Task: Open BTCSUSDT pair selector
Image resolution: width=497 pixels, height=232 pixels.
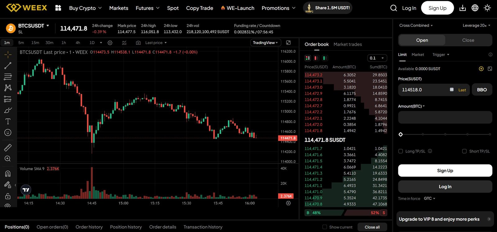Action: [x=34, y=26]
